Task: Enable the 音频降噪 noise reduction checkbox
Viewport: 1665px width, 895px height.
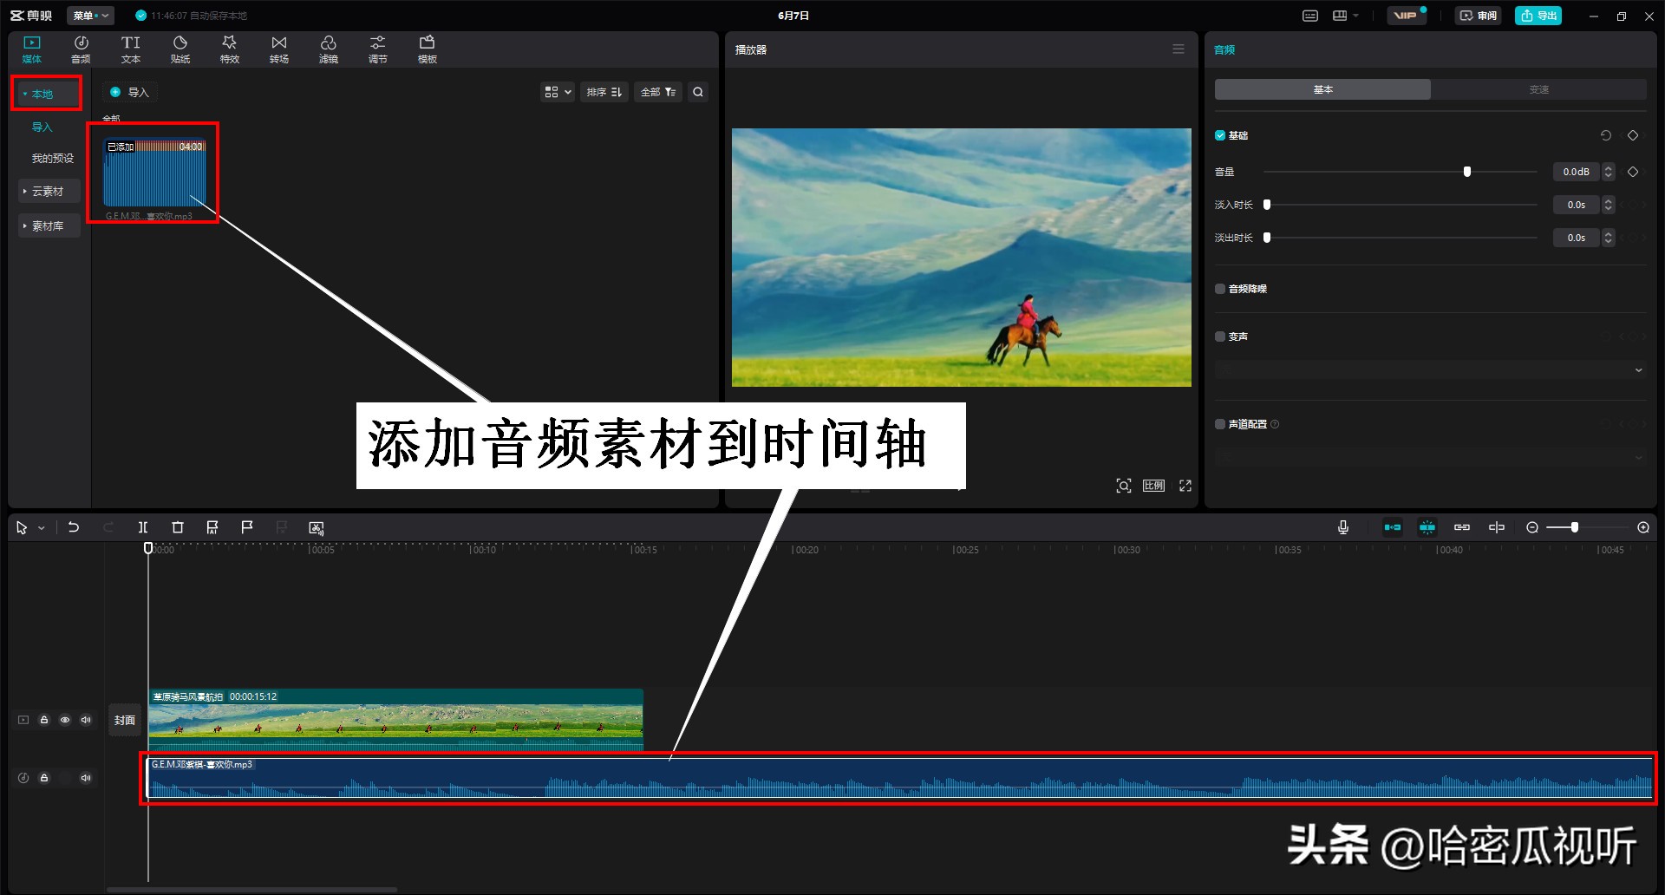Action: pos(1219,288)
